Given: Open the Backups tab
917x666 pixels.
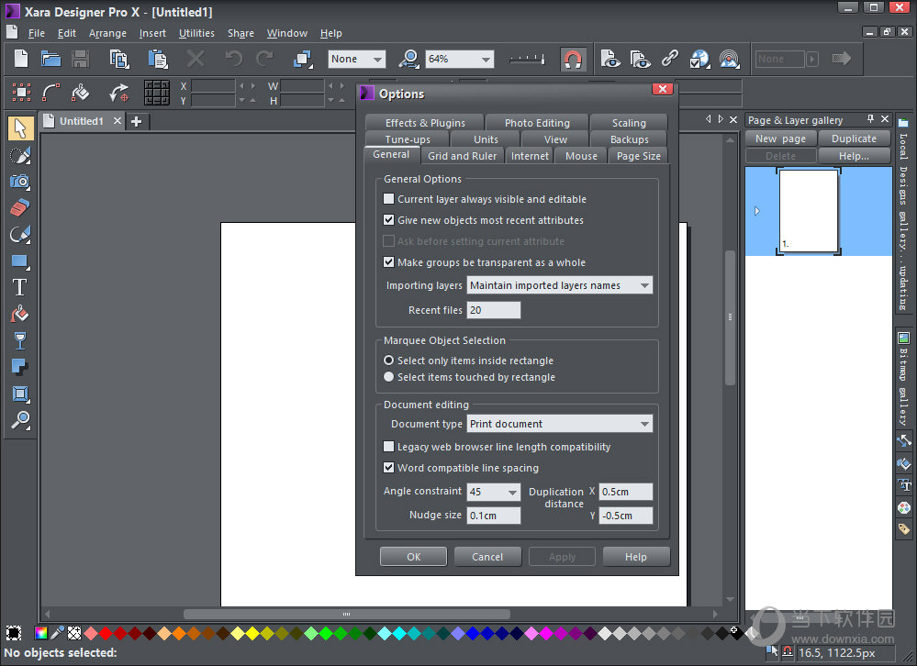Looking at the screenshot, I should pos(630,139).
